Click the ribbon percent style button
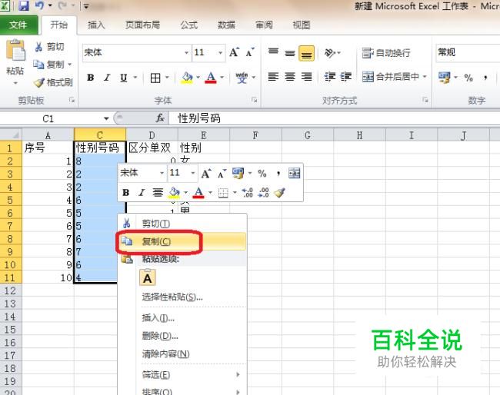 [x=468, y=78]
